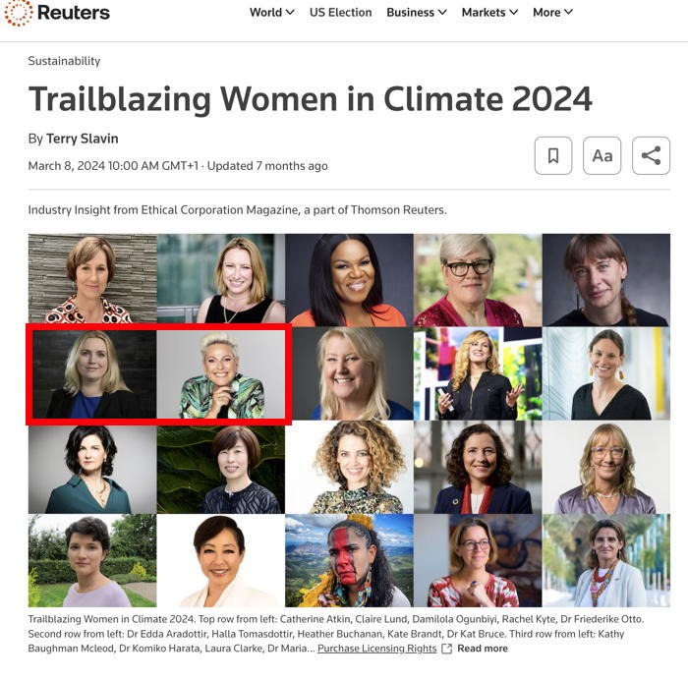The height and width of the screenshot is (680, 688).
Task: Click the external link icon near Read more
Action: click(447, 649)
